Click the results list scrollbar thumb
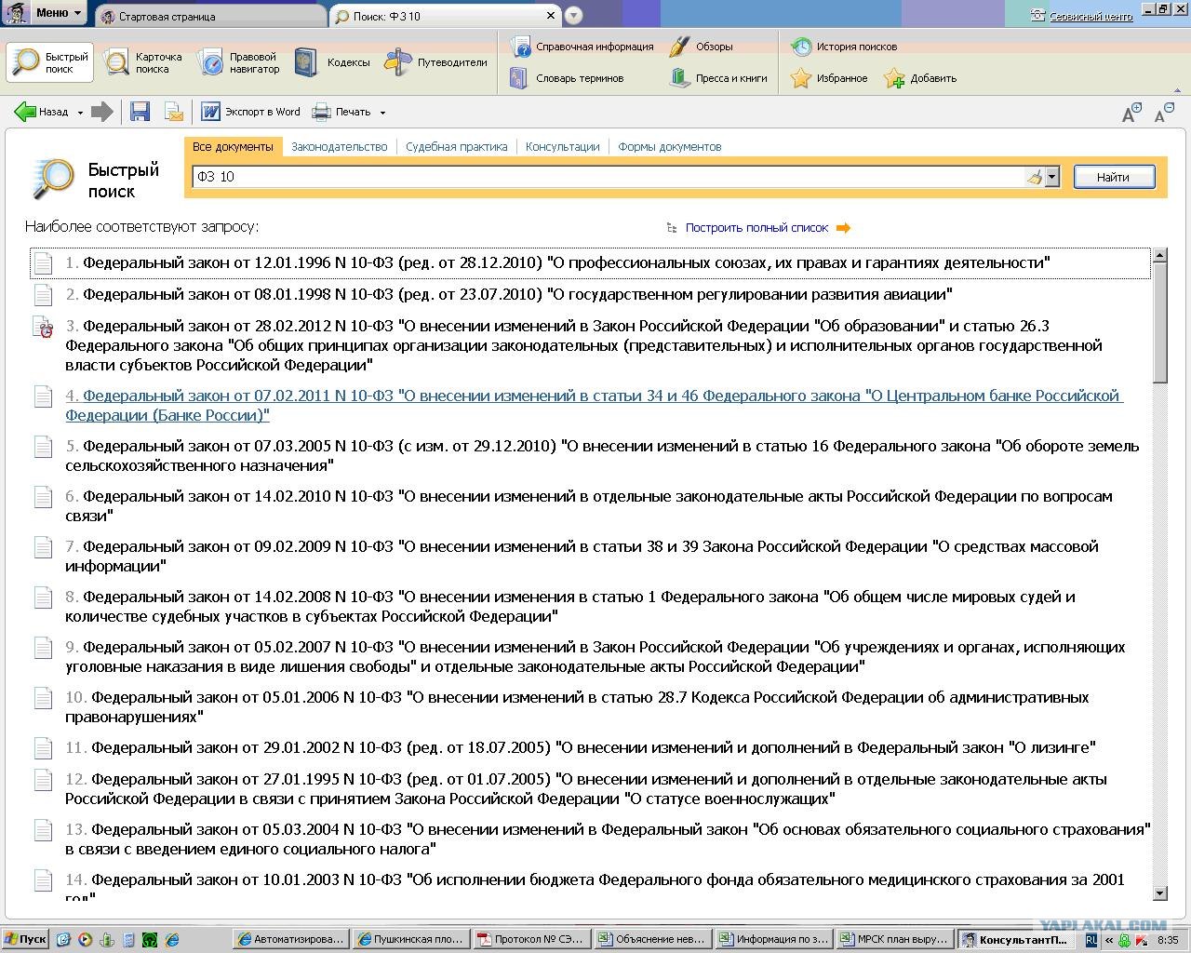 click(x=1159, y=322)
